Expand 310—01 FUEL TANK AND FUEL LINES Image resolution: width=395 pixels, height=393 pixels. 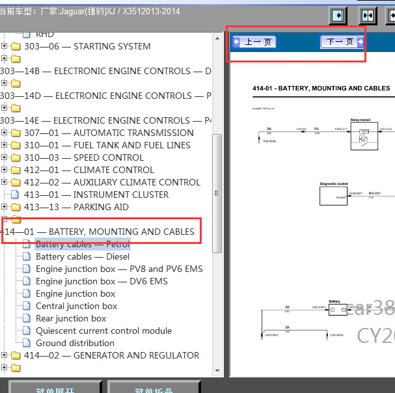[4, 145]
